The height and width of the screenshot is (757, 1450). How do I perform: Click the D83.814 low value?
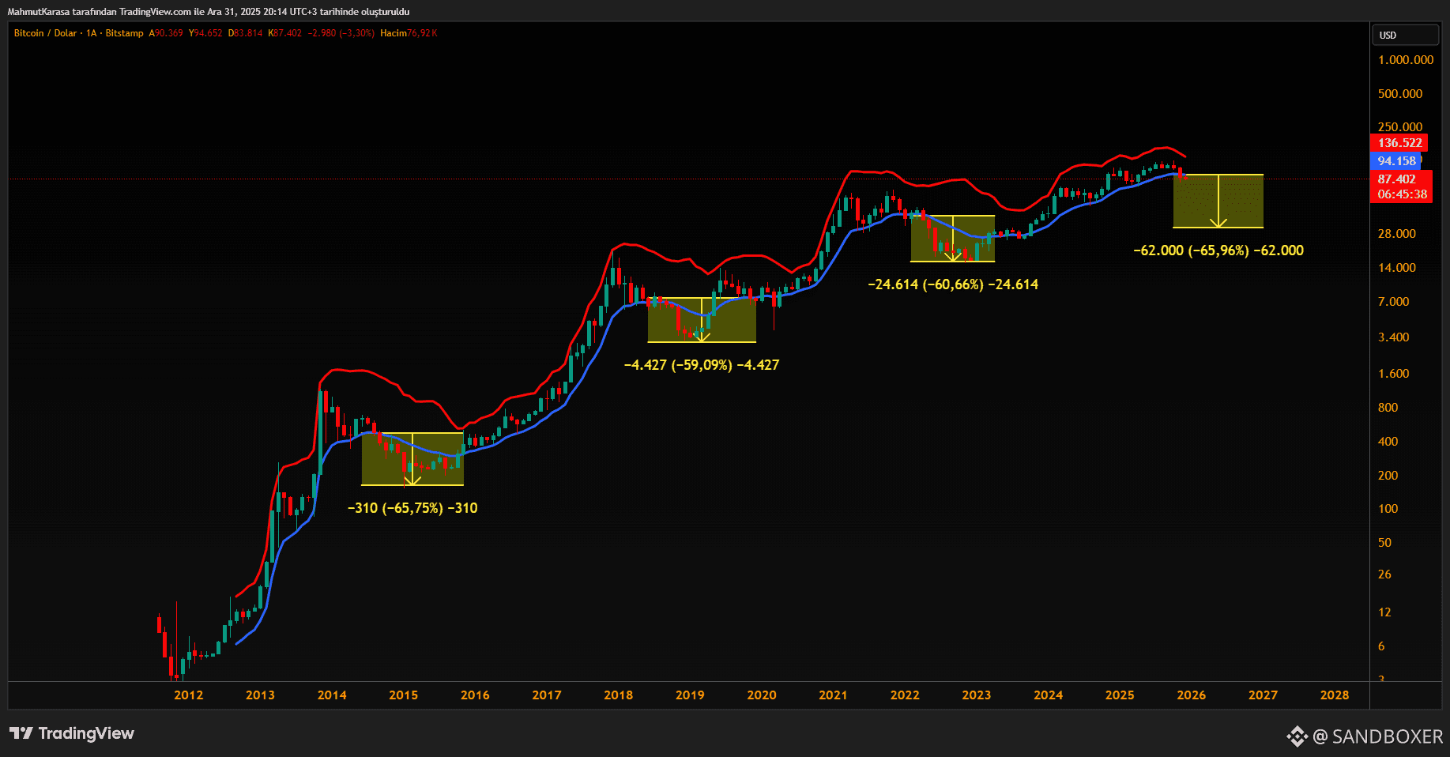pos(245,33)
